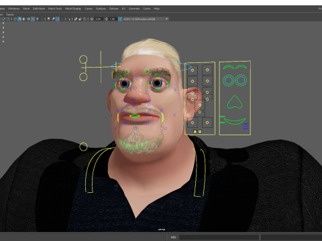Select top-left diamond slider handle in control panel
Viewport: 322px width, 241px height.
193,70
